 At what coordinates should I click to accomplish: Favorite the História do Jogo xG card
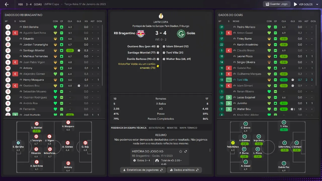coord(180,151)
